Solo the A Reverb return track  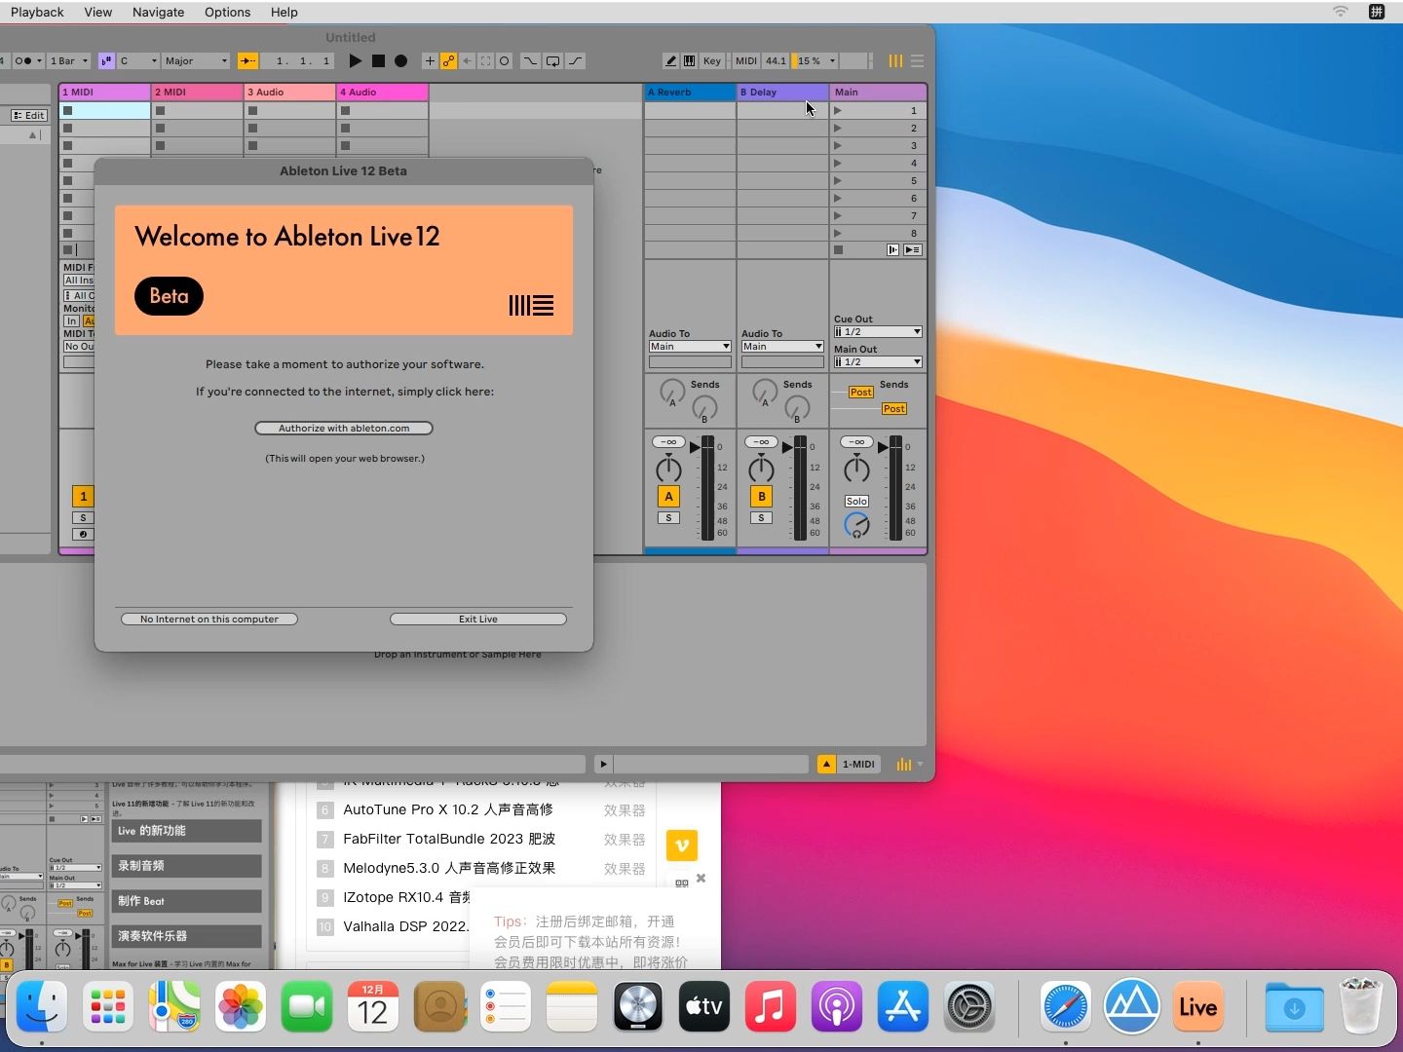coord(668,518)
